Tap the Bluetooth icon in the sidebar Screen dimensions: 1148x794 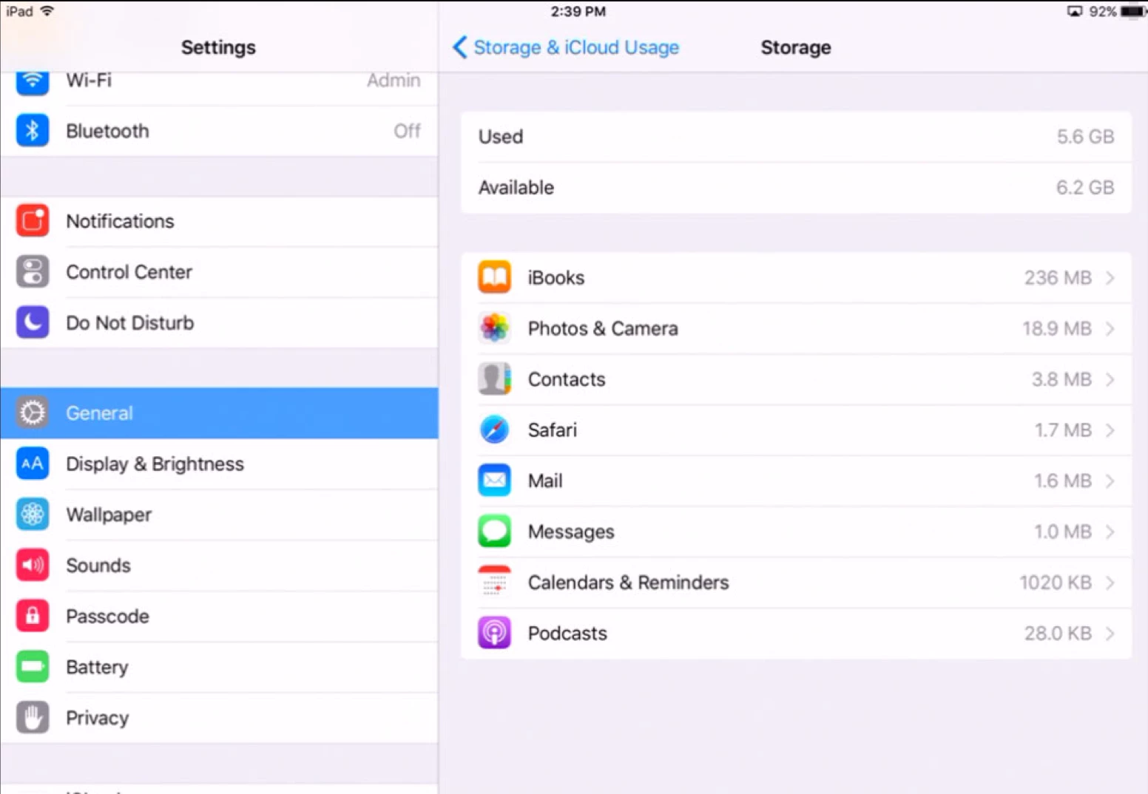pos(33,131)
